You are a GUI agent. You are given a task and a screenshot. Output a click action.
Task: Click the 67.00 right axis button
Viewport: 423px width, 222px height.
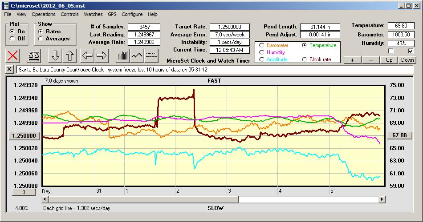click(400, 135)
